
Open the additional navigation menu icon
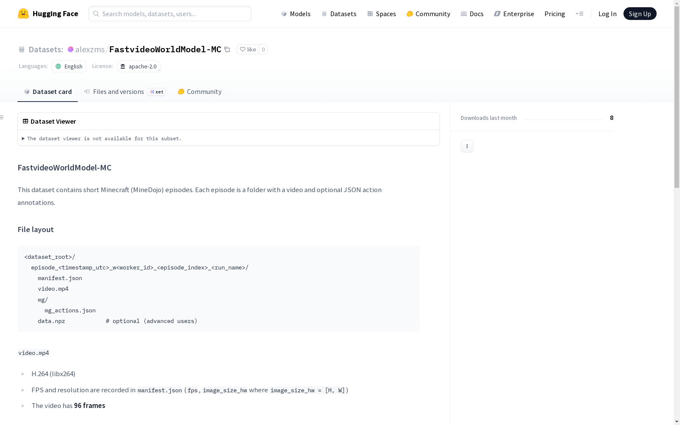pos(579,14)
